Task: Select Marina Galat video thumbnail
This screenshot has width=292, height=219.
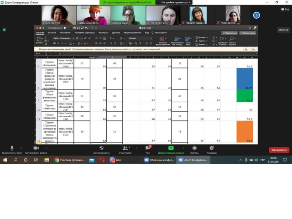Action: [x=128, y=15]
